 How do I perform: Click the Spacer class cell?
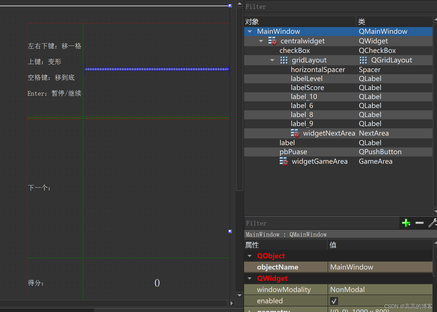pyautogui.click(x=370, y=70)
